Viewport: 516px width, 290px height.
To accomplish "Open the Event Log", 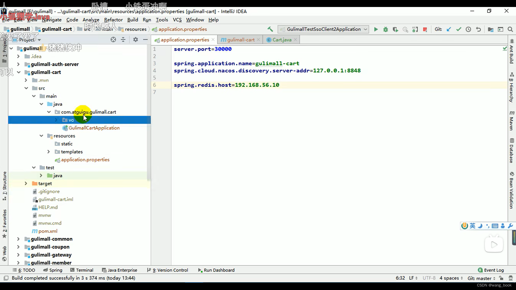I will [x=491, y=270].
